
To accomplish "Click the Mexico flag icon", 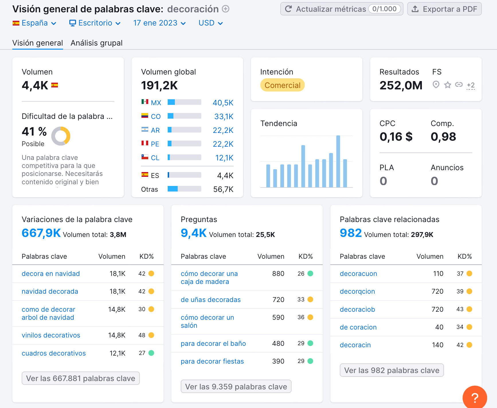I will (x=145, y=102).
